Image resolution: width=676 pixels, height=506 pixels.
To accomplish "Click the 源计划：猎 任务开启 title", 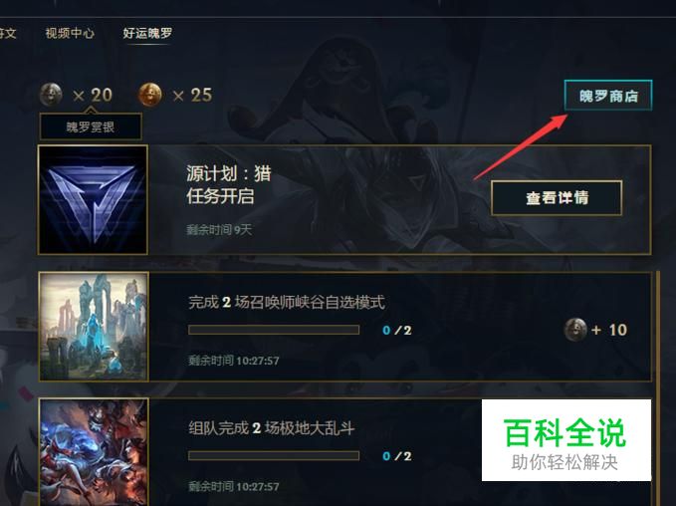I will [x=229, y=185].
